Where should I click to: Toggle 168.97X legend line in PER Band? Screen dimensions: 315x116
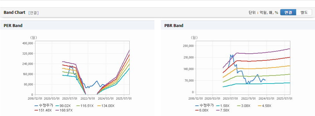coord(64,110)
